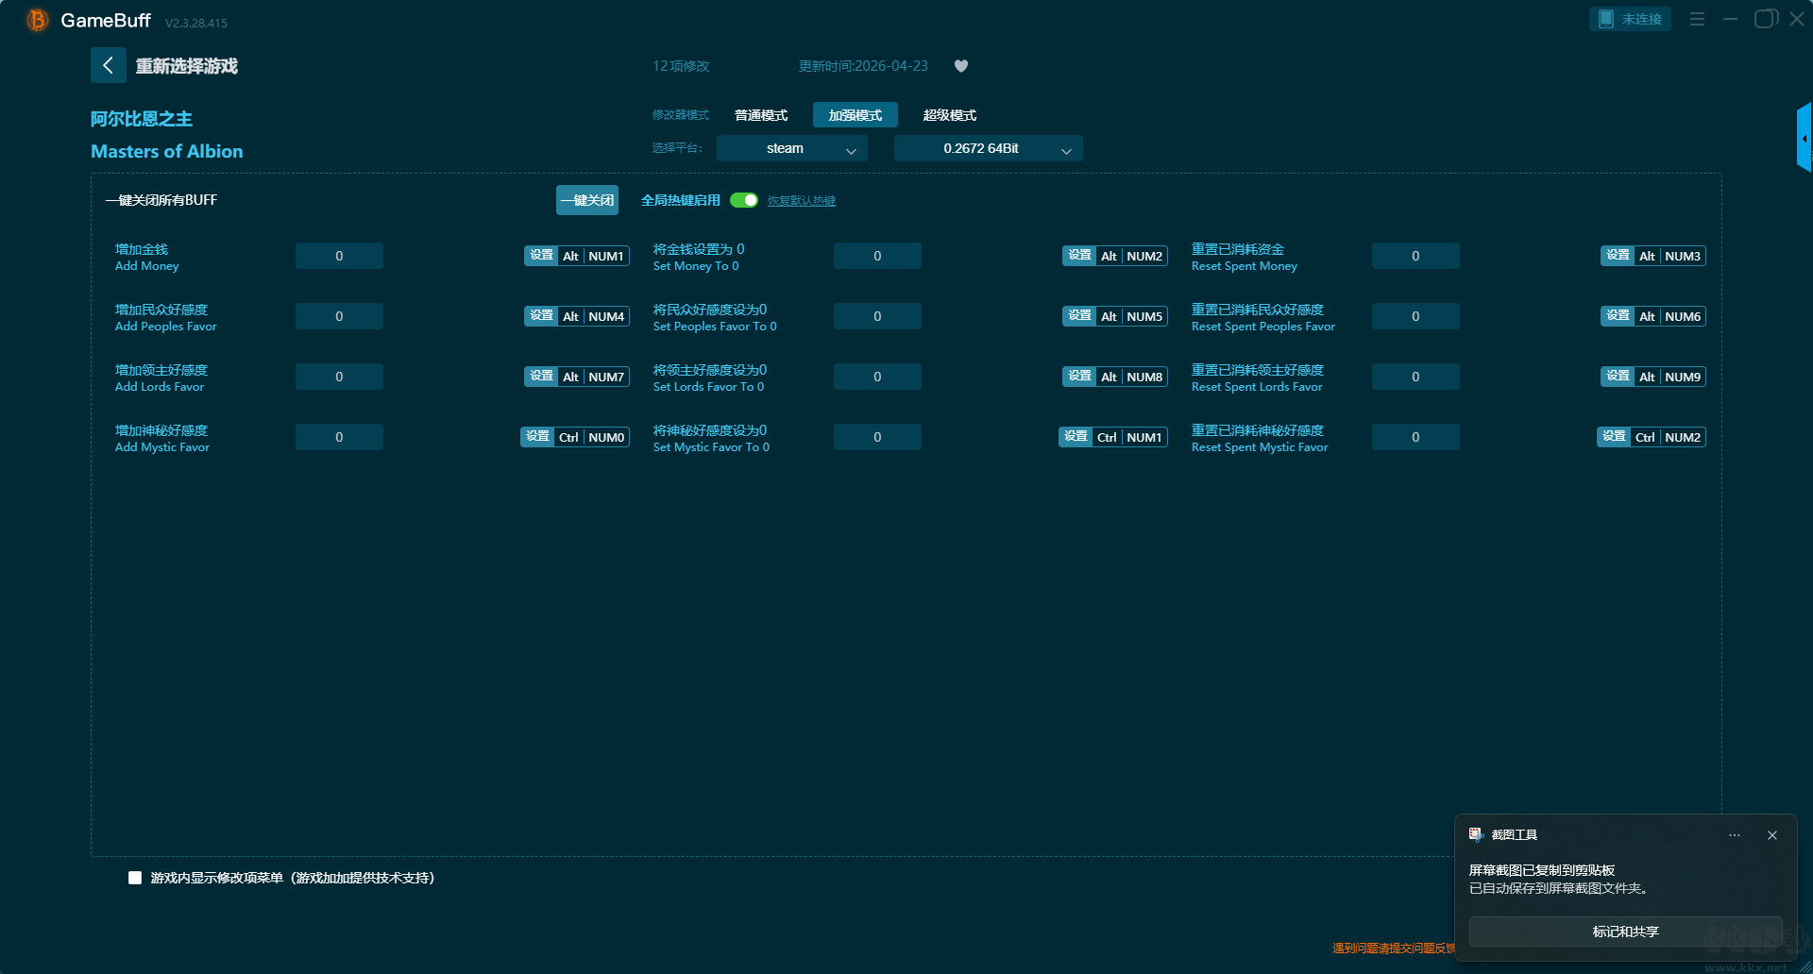Click the 重新选择游戏 heading text
This screenshot has height=974, width=1813.
coord(187,66)
